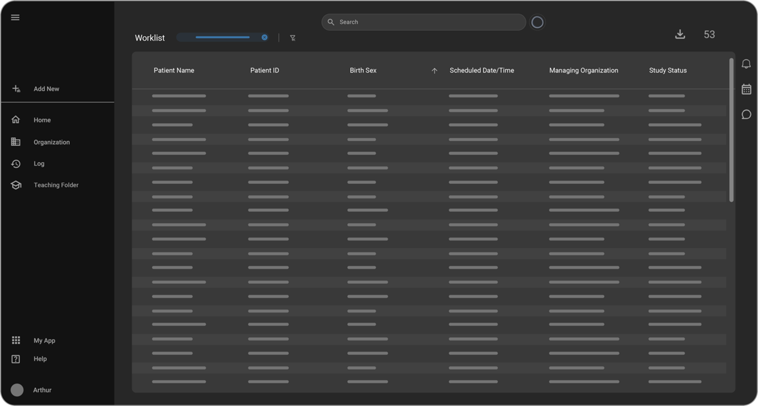Open the chat bubble icon
Viewport: 758px width, 406px height.
click(746, 114)
